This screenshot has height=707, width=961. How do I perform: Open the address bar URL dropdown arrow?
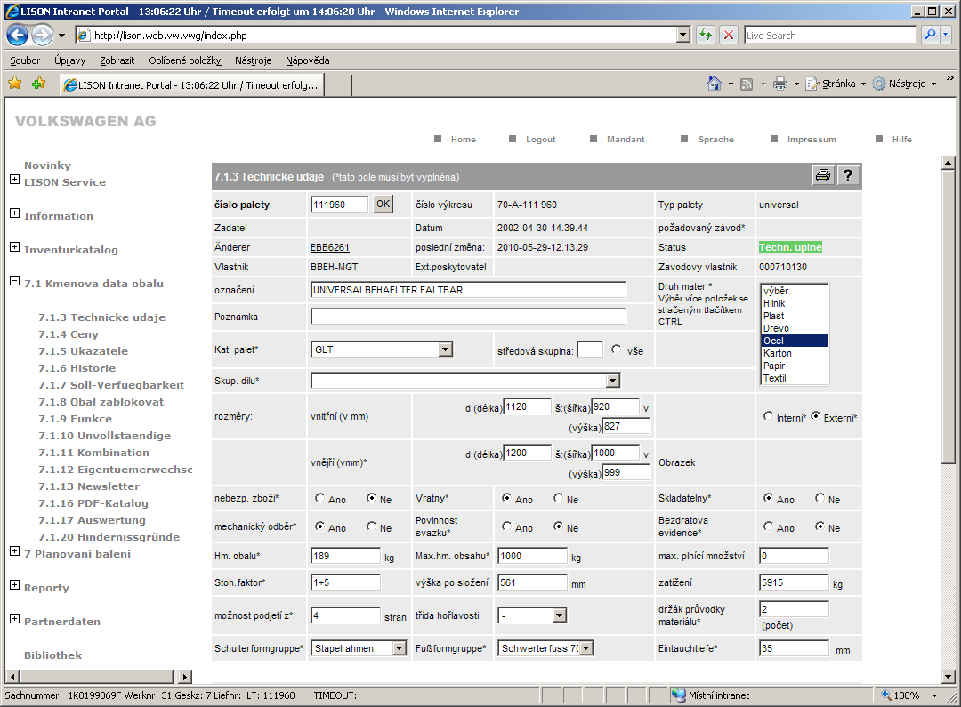pyautogui.click(x=683, y=35)
